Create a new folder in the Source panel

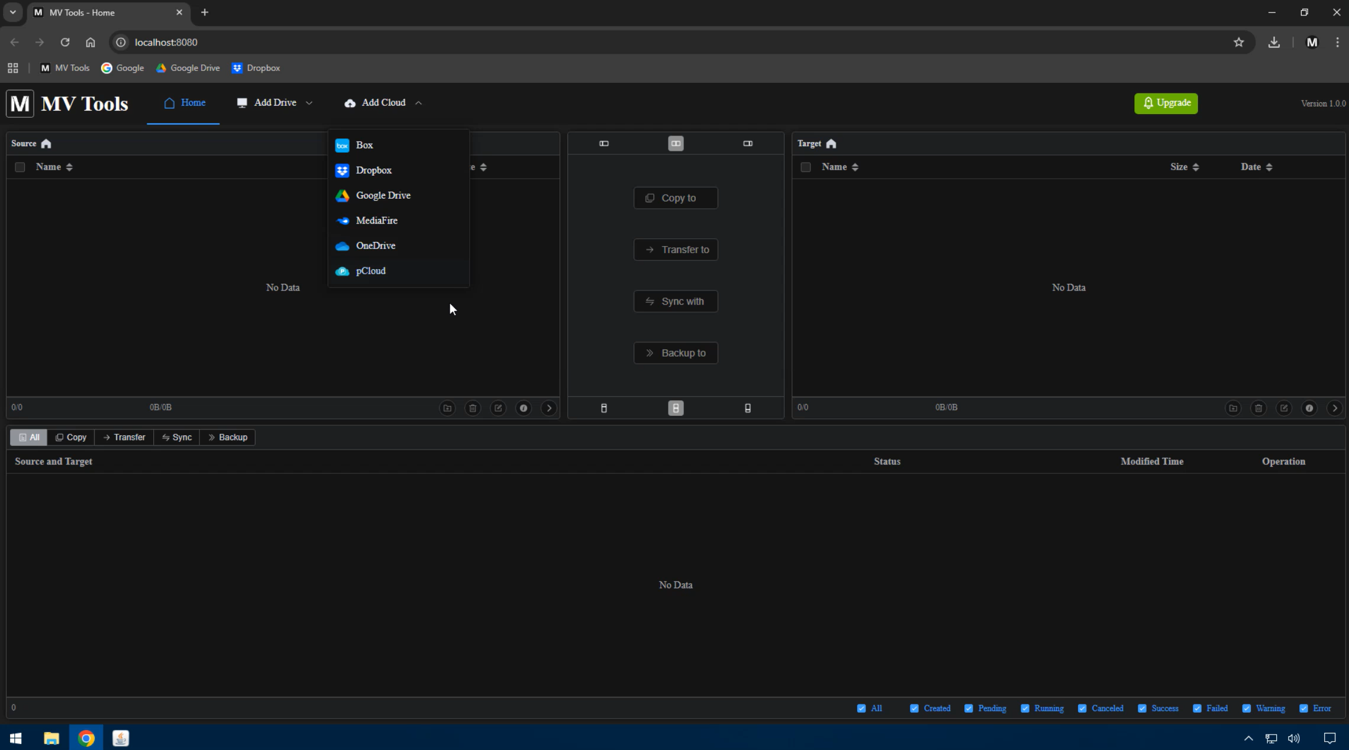click(x=447, y=408)
